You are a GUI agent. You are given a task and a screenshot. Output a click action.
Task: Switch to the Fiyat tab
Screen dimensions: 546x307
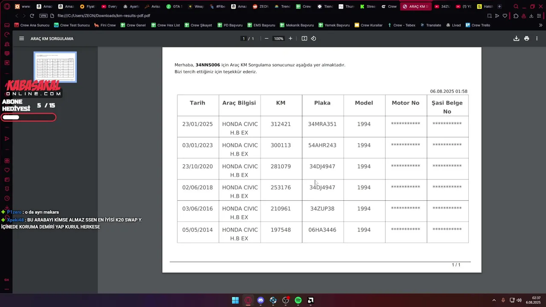pos(87,6)
